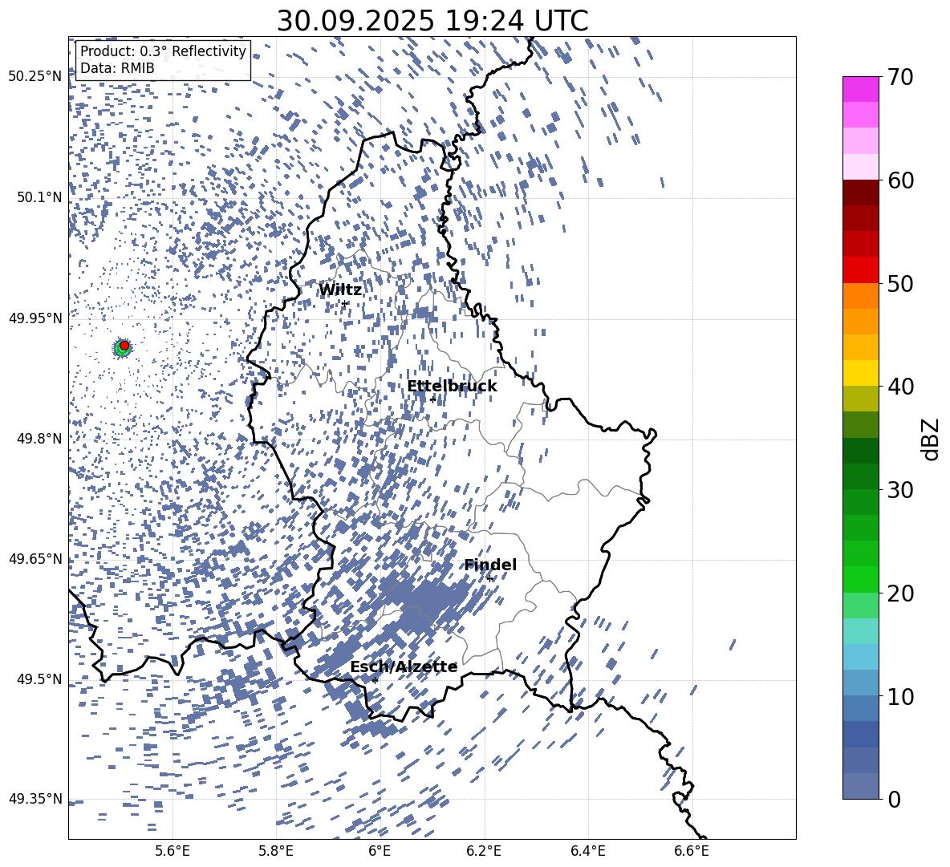Select the Findel station label
The width and height of the screenshot is (950, 867).
point(489,565)
